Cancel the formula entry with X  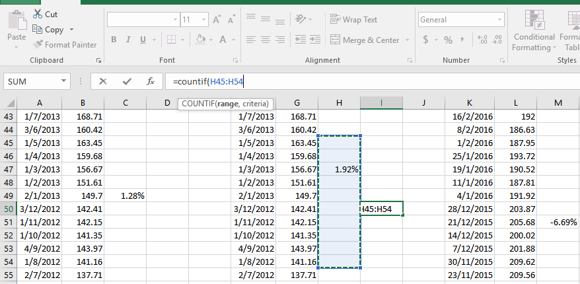tap(102, 81)
